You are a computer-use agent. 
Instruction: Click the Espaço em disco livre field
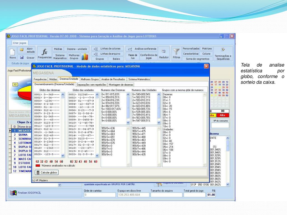(133, 195)
